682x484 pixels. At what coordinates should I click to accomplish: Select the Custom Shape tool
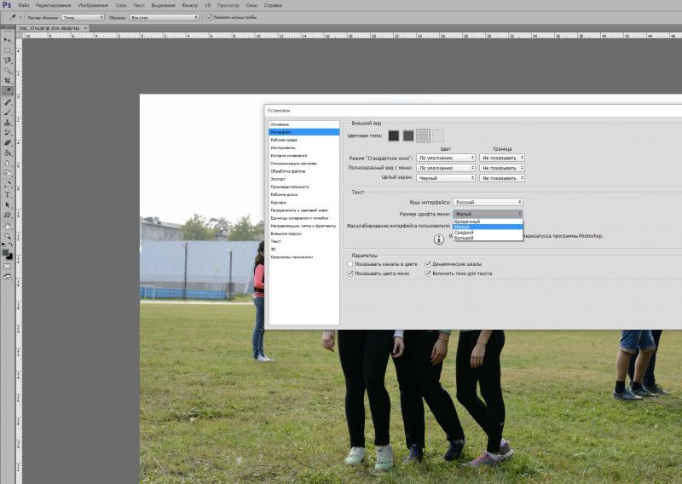(x=8, y=216)
